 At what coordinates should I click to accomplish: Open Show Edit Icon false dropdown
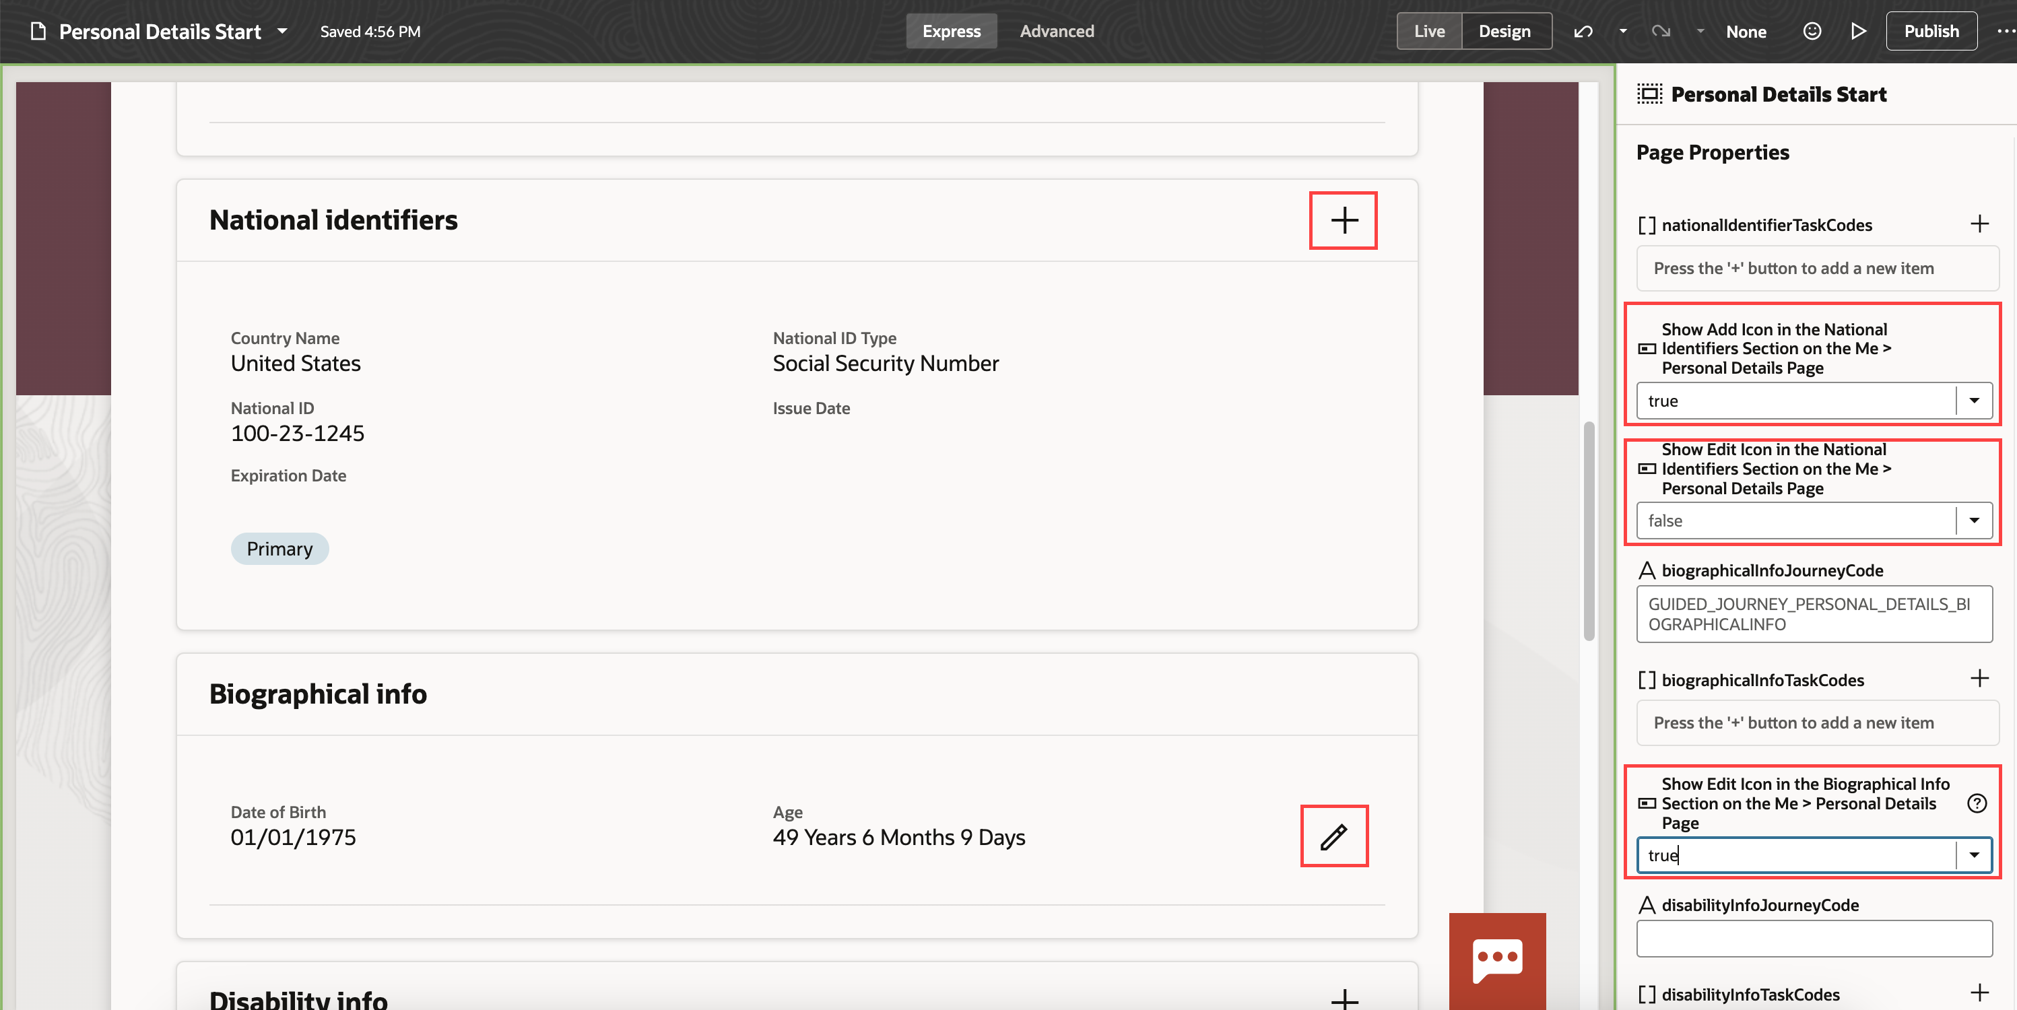pos(1974,520)
